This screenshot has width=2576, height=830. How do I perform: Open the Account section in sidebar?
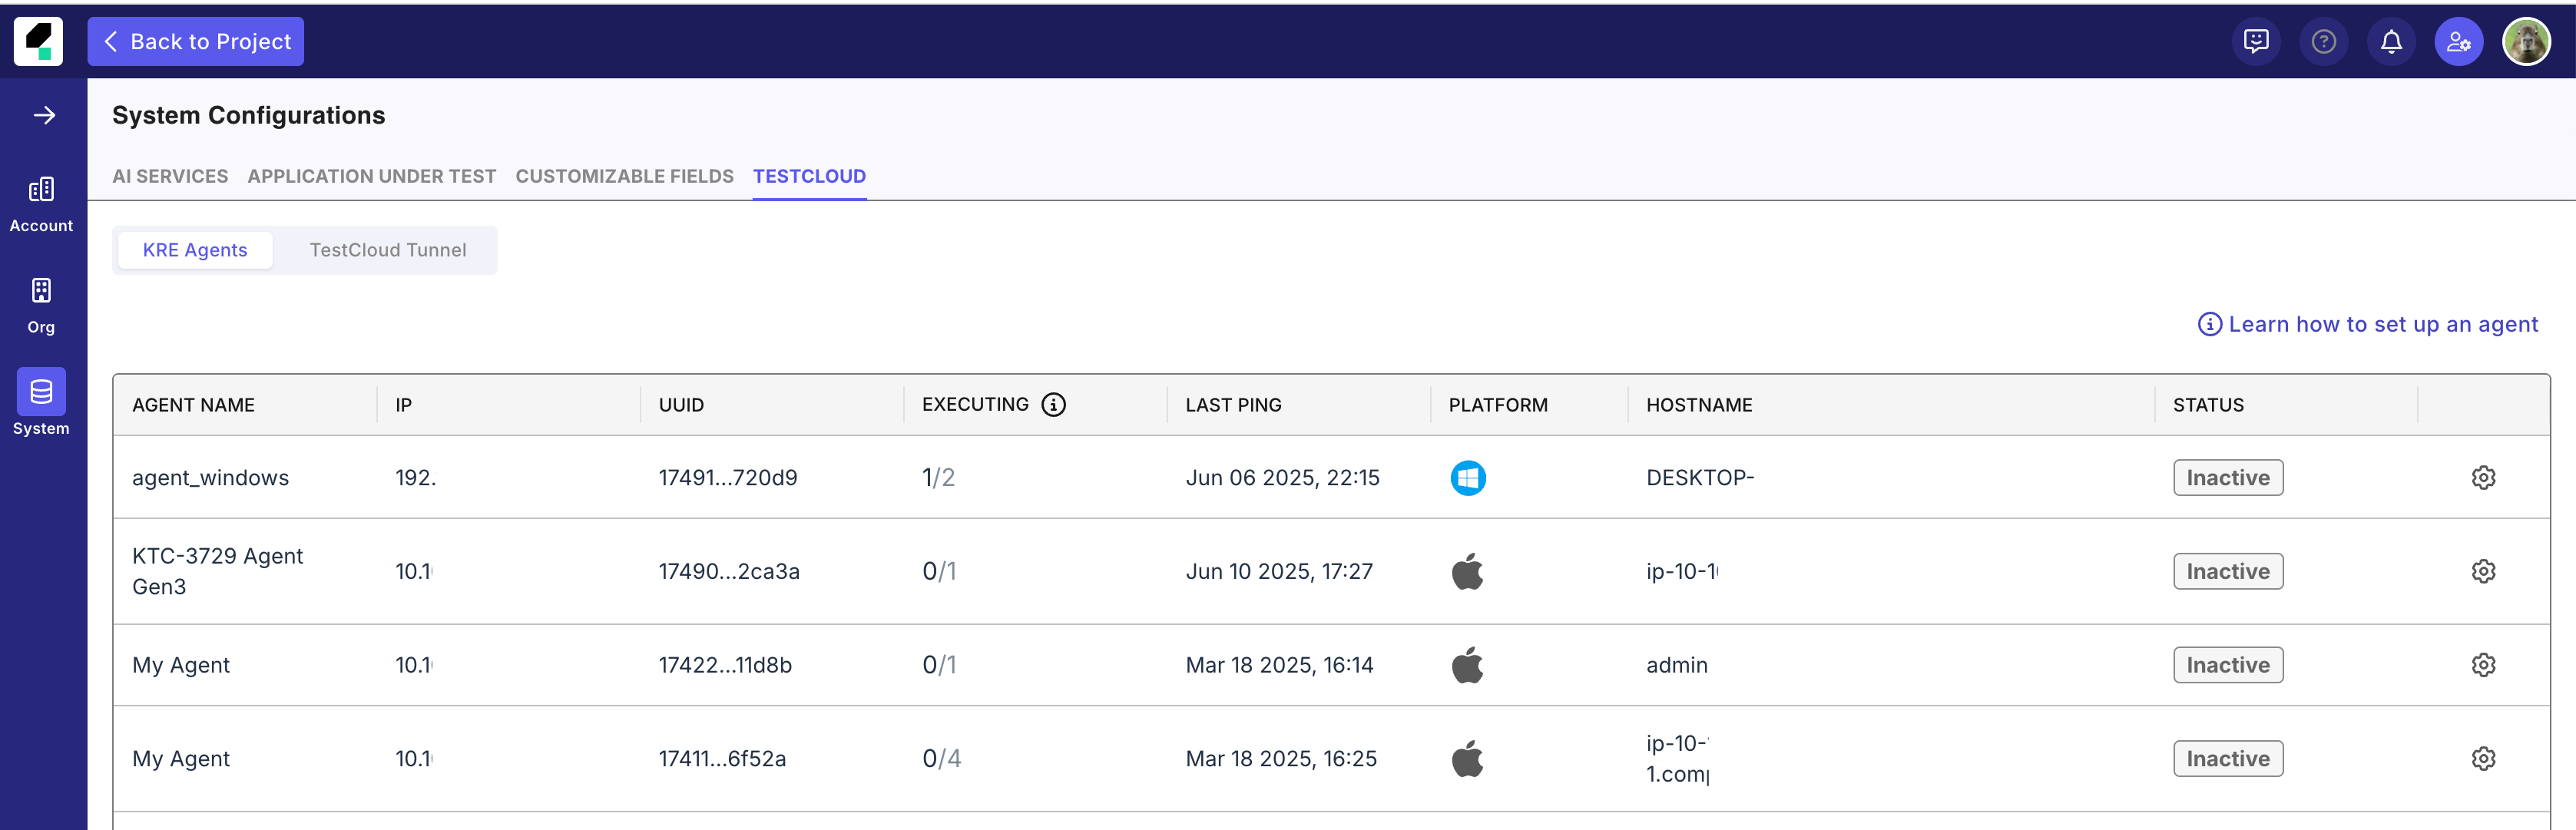point(41,204)
